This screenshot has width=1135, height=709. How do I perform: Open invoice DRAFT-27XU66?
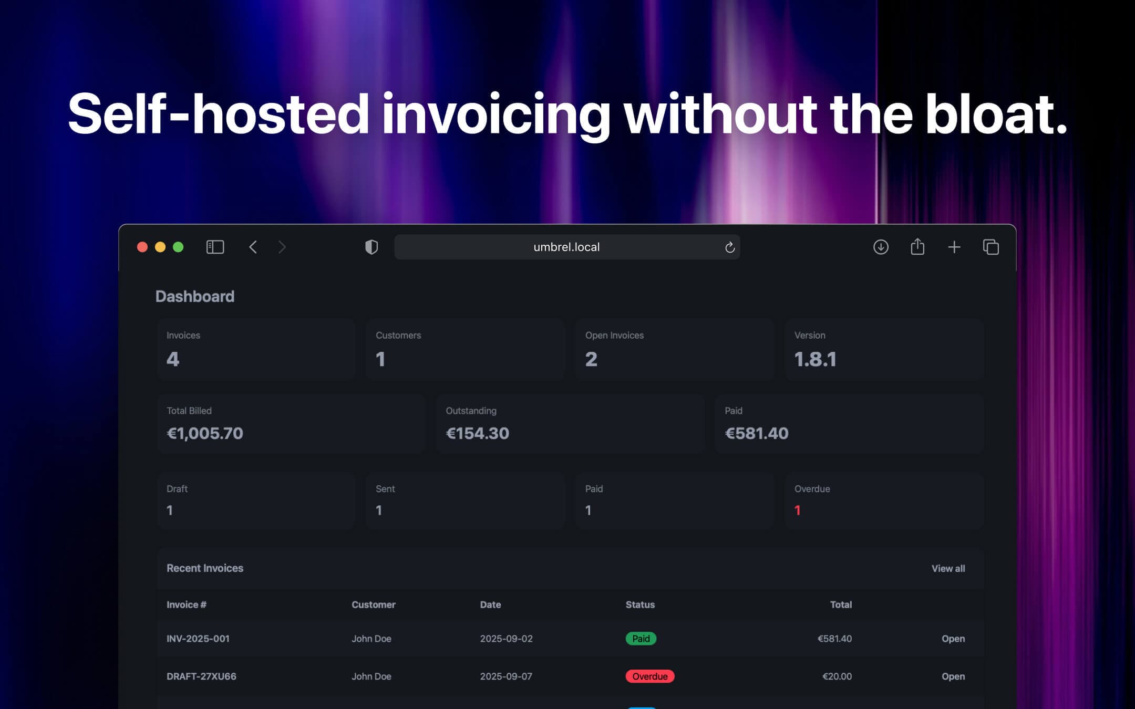point(201,676)
